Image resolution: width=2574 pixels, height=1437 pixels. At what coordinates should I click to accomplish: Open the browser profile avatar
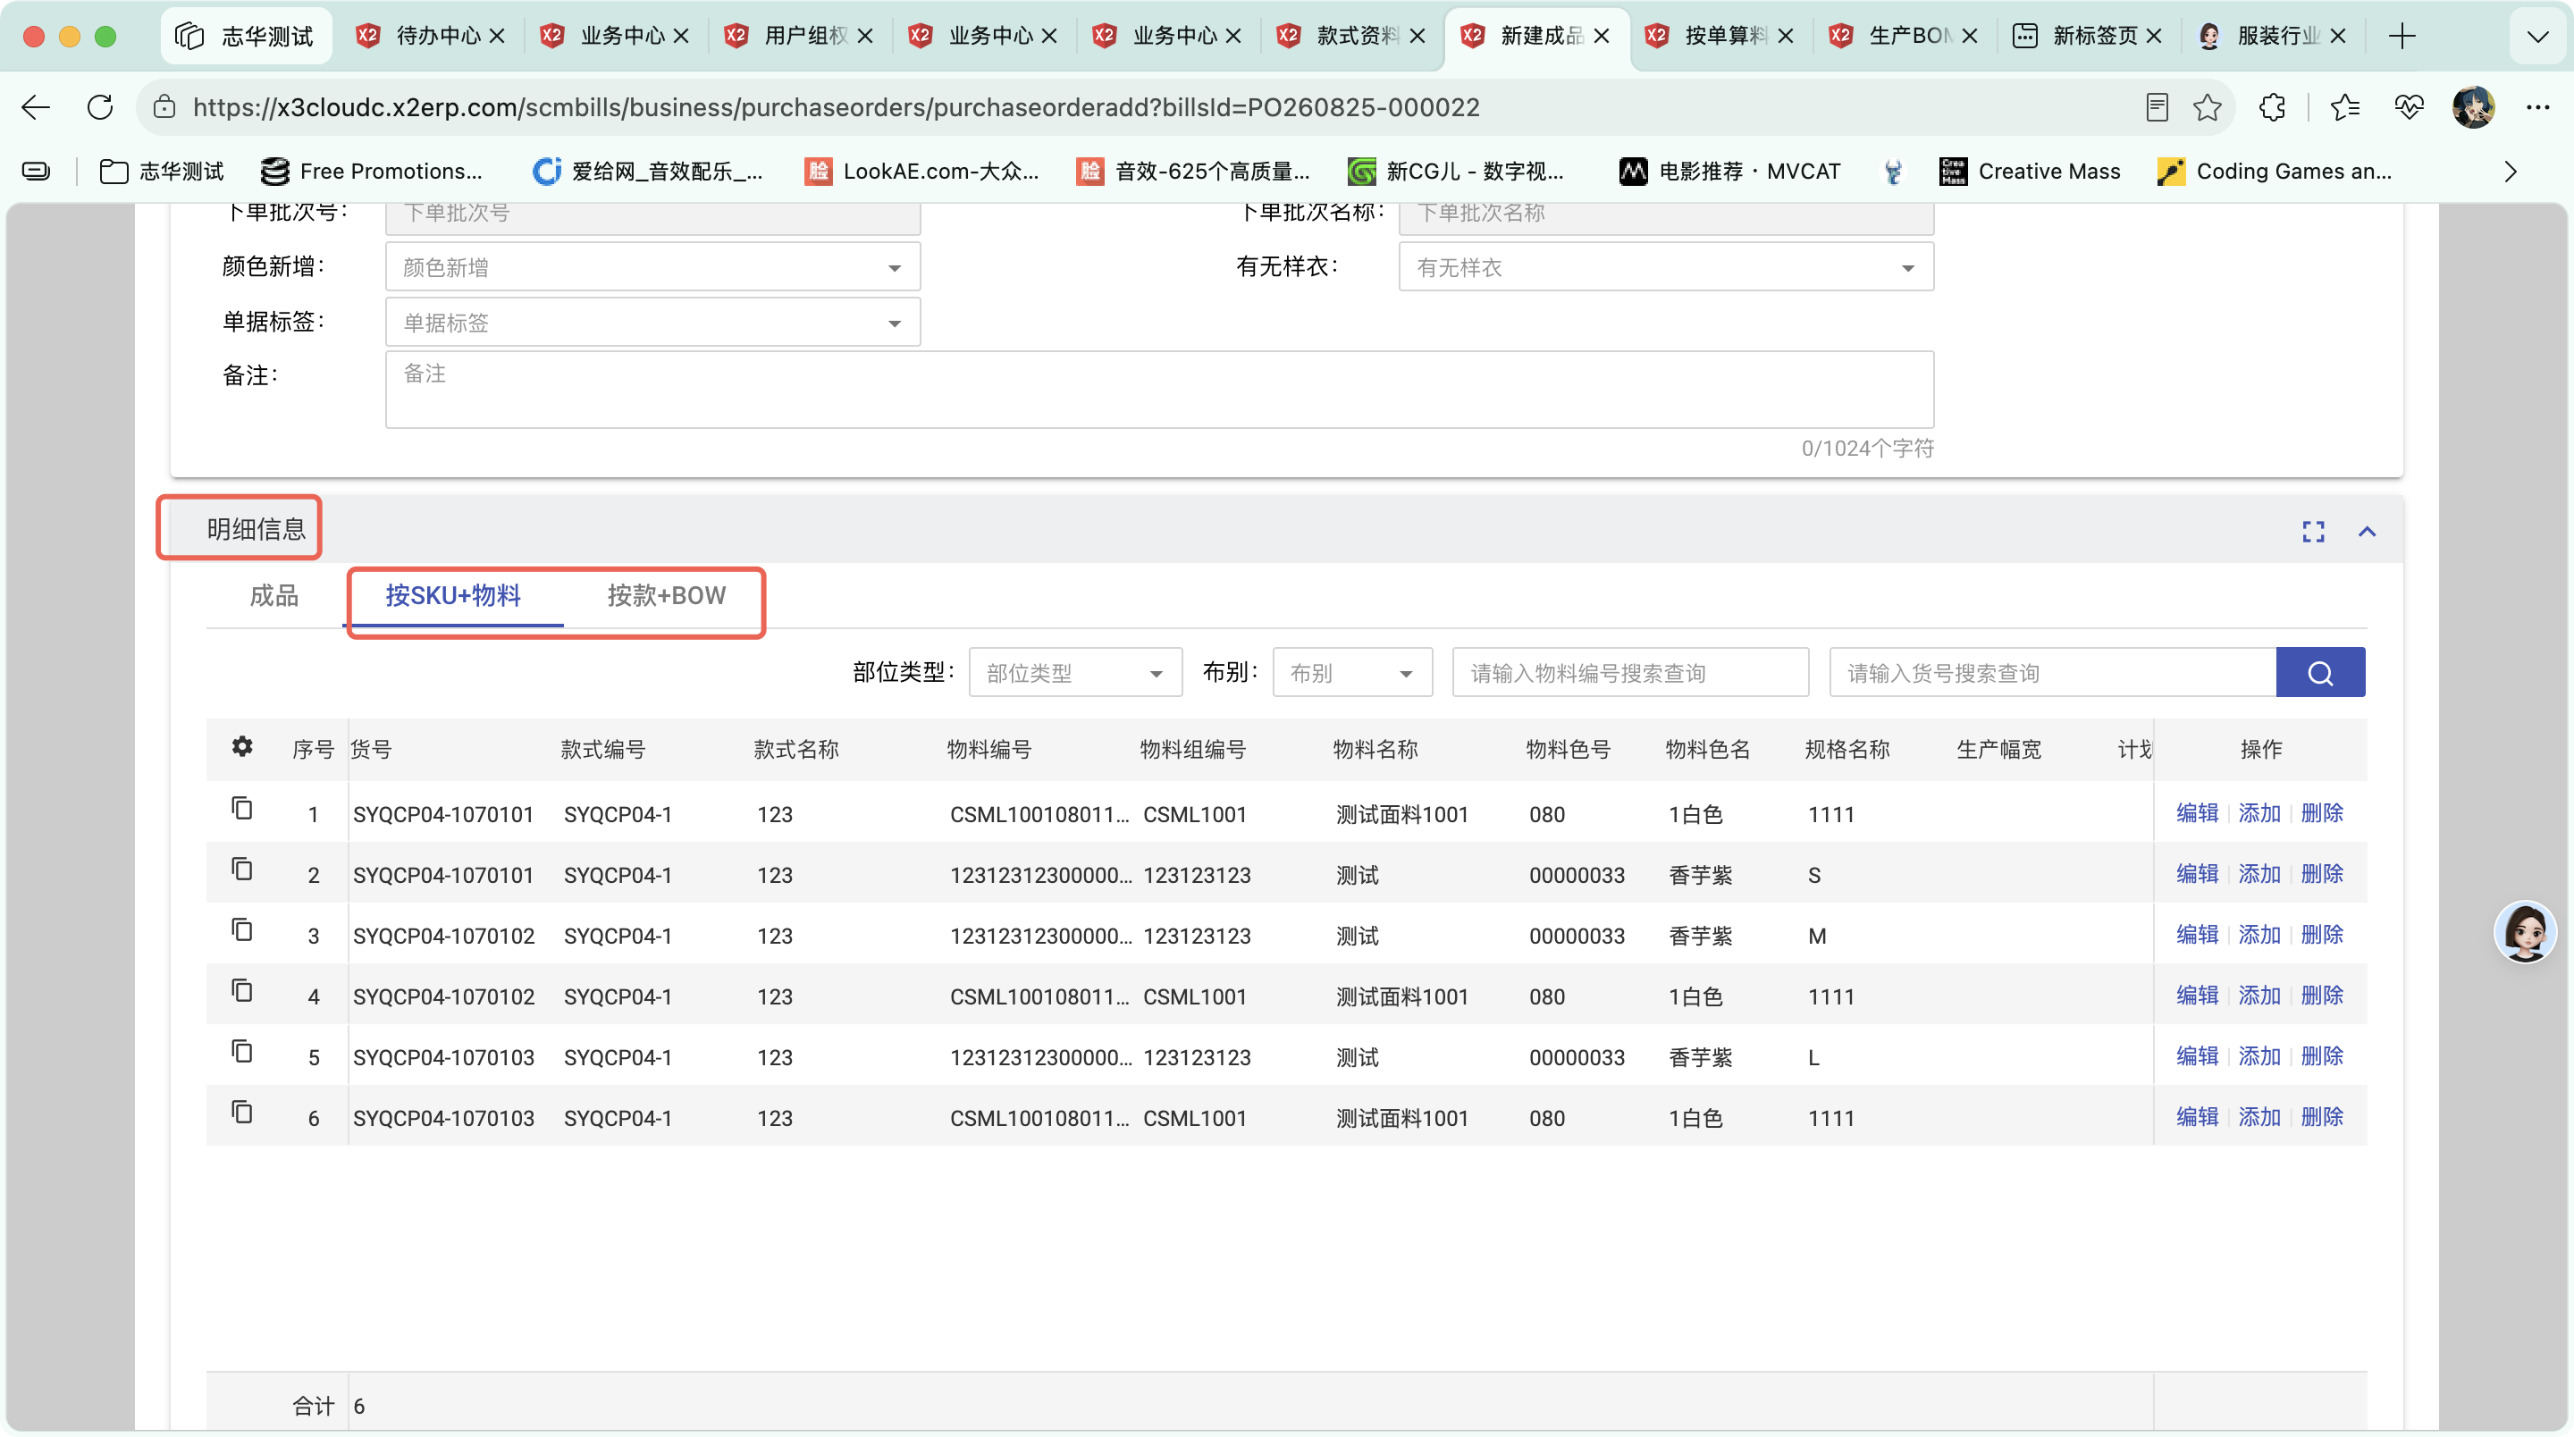(2473, 107)
